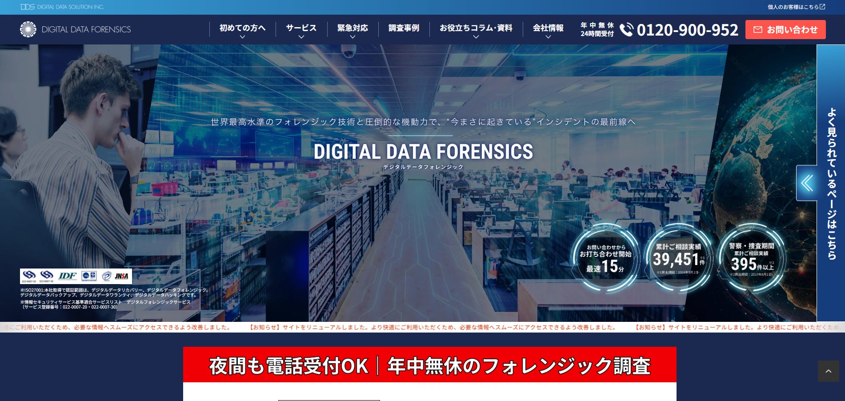Screen dimensions: 845x401
Task: Expand chevron under サービス
Action: pos(301,37)
